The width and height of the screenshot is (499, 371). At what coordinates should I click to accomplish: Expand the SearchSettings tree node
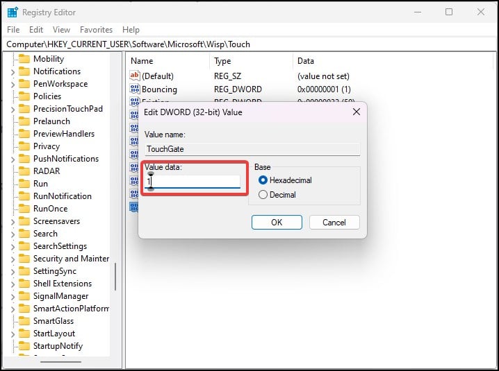pyautogui.click(x=13, y=247)
